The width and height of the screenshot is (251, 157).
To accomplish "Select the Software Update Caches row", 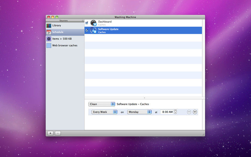I will click(143, 30).
